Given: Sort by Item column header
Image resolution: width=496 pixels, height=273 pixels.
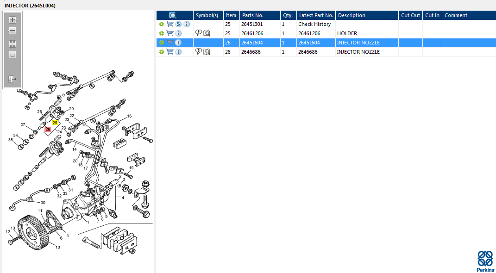Looking at the screenshot, I should click(232, 15).
